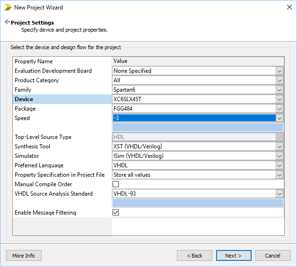297x267 pixels.
Task: Expand Property Specification in Project File dropdown
Action: [280, 175]
